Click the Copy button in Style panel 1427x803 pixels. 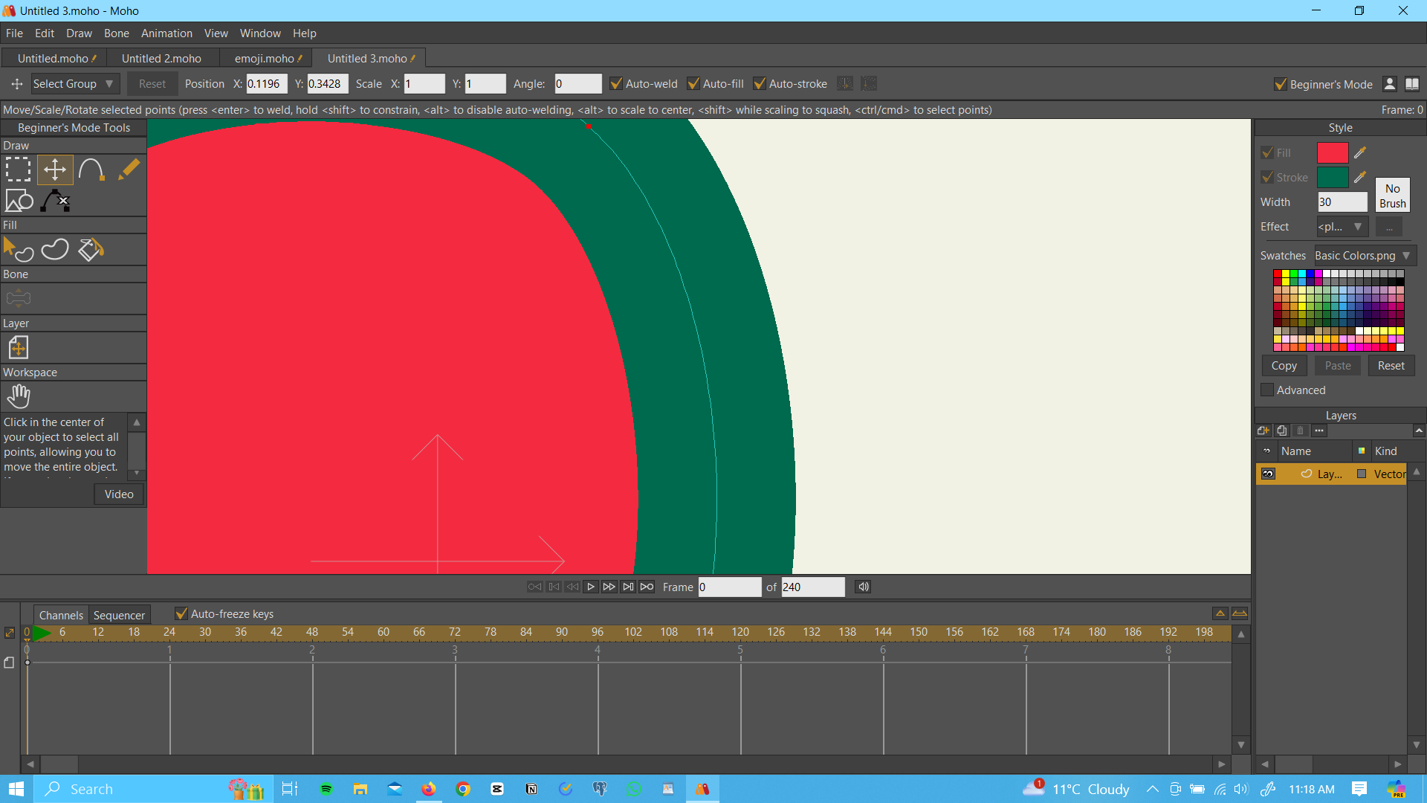coord(1284,365)
